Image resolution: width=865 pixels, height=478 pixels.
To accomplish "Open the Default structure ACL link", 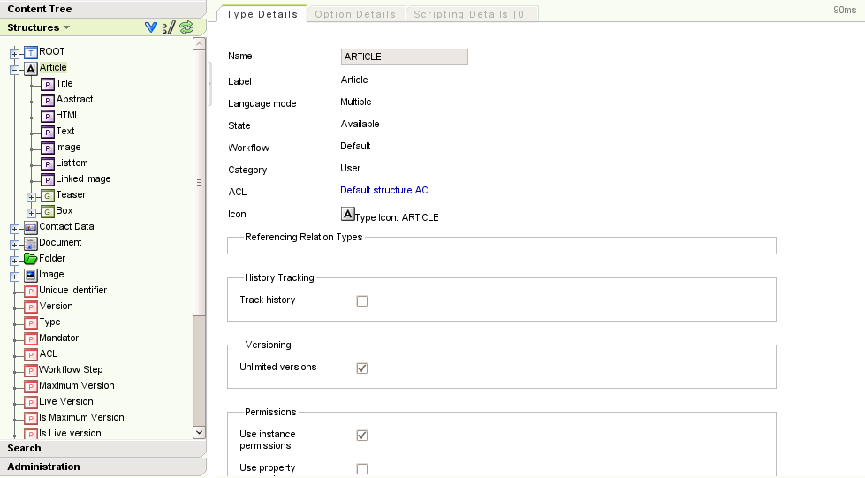I will 386,190.
